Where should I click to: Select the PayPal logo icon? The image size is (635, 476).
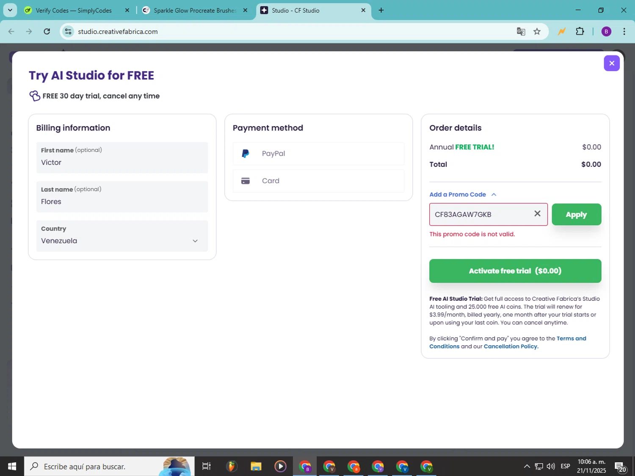(x=246, y=154)
